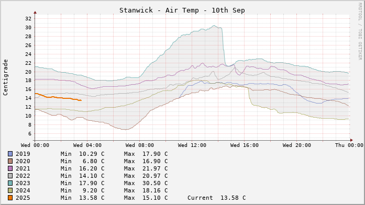Click the 'Centigrade' y-axis label
This screenshot has width=365, height=205.
5,77
